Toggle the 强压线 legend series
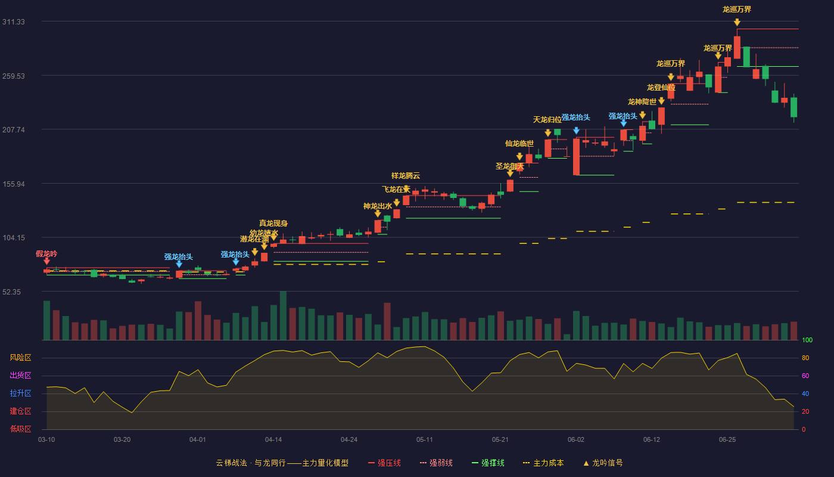The height and width of the screenshot is (477, 834). click(x=384, y=463)
